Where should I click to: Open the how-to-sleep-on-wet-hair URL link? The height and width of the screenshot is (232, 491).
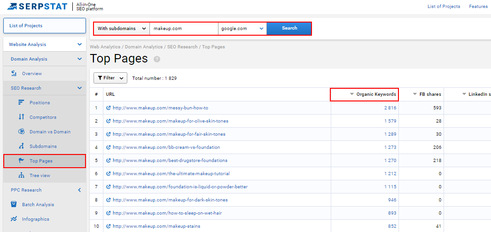(168, 213)
